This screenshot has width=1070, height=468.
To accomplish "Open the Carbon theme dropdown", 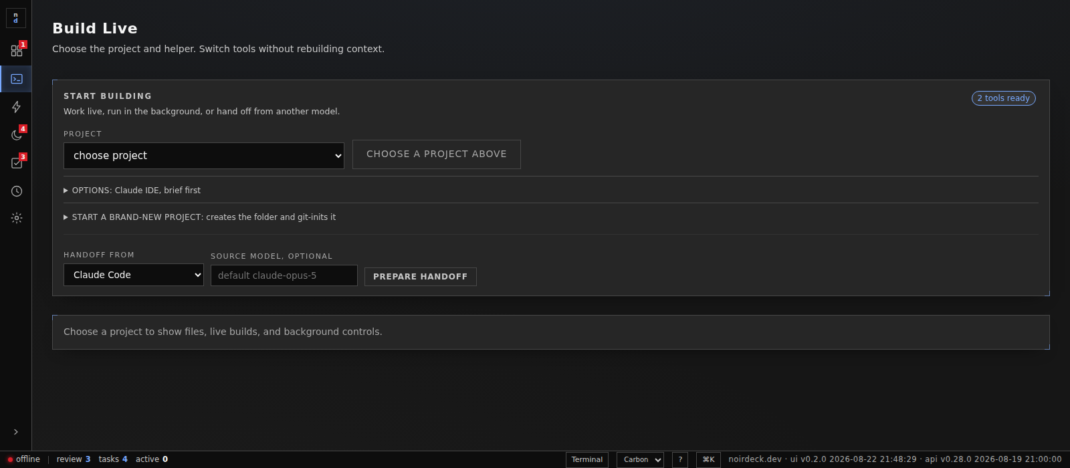I will tap(640, 460).
